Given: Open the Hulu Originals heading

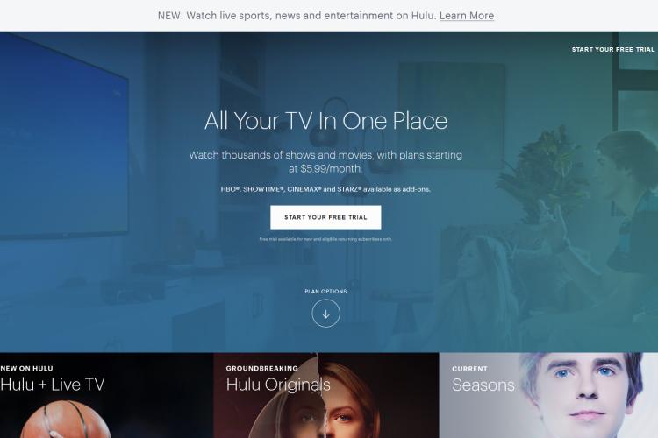Looking at the screenshot, I should [278, 385].
